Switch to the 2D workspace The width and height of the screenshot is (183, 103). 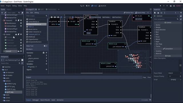tap(82, 6)
